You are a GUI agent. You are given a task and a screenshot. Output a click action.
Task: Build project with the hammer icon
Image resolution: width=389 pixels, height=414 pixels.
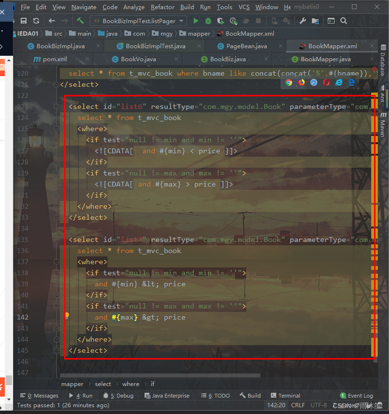tap(80, 21)
